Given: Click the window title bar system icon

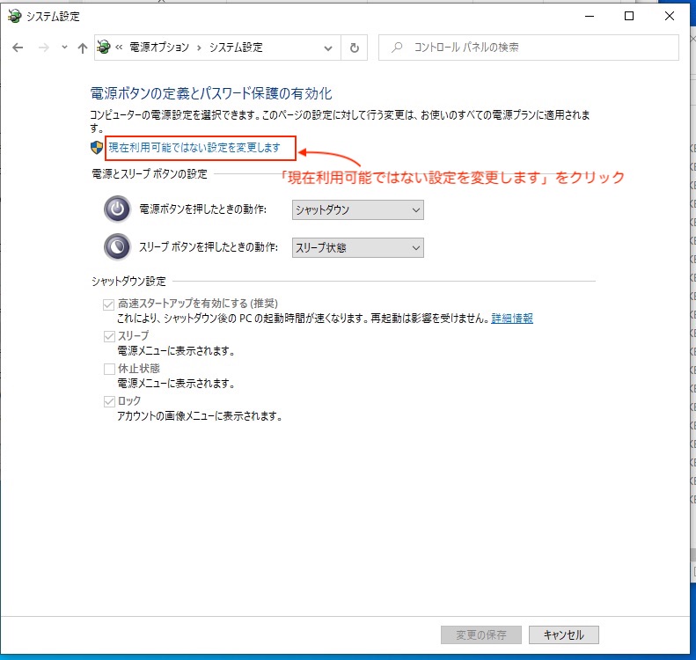Looking at the screenshot, I should 15,16.
